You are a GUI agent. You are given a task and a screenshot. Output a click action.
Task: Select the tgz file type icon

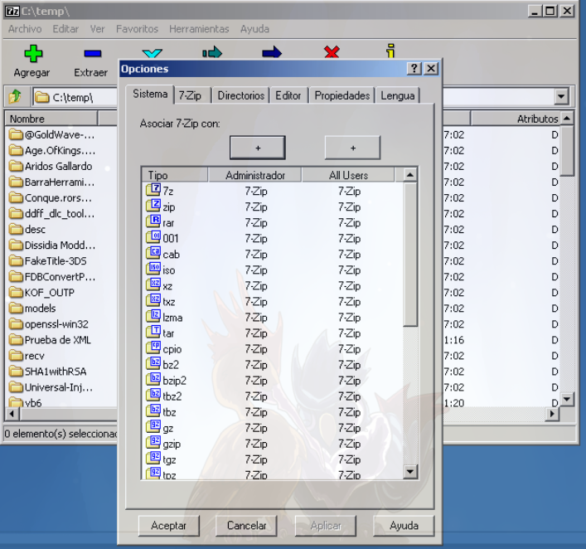(153, 459)
